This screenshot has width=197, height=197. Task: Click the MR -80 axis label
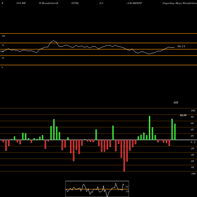[x=192, y=167]
